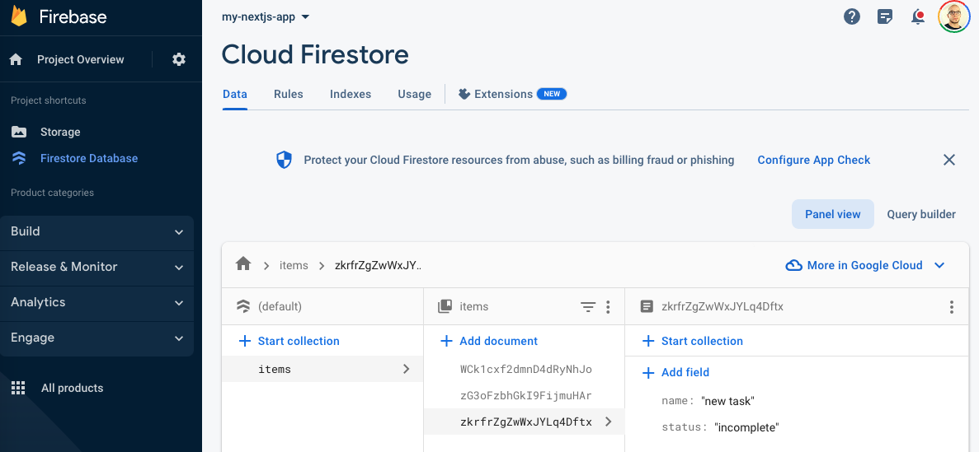Viewport: 979px width, 452px height.
Task: Expand the Engage category
Action: coord(96,338)
